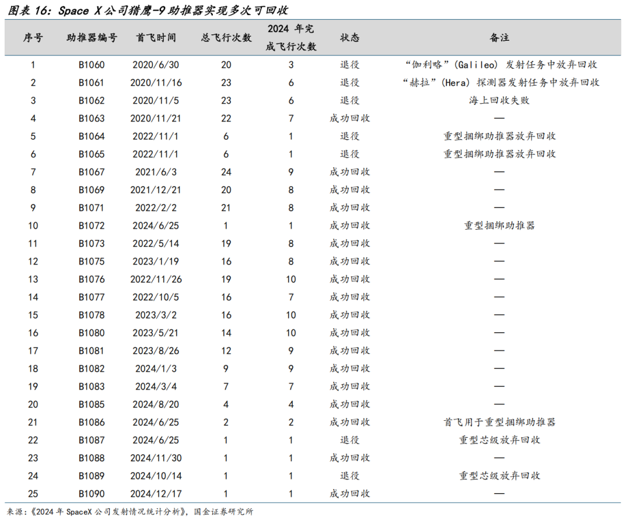The height and width of the screenshot is (517, 630).
Task: Click booster number B1061
Action: tap(92, 83)
